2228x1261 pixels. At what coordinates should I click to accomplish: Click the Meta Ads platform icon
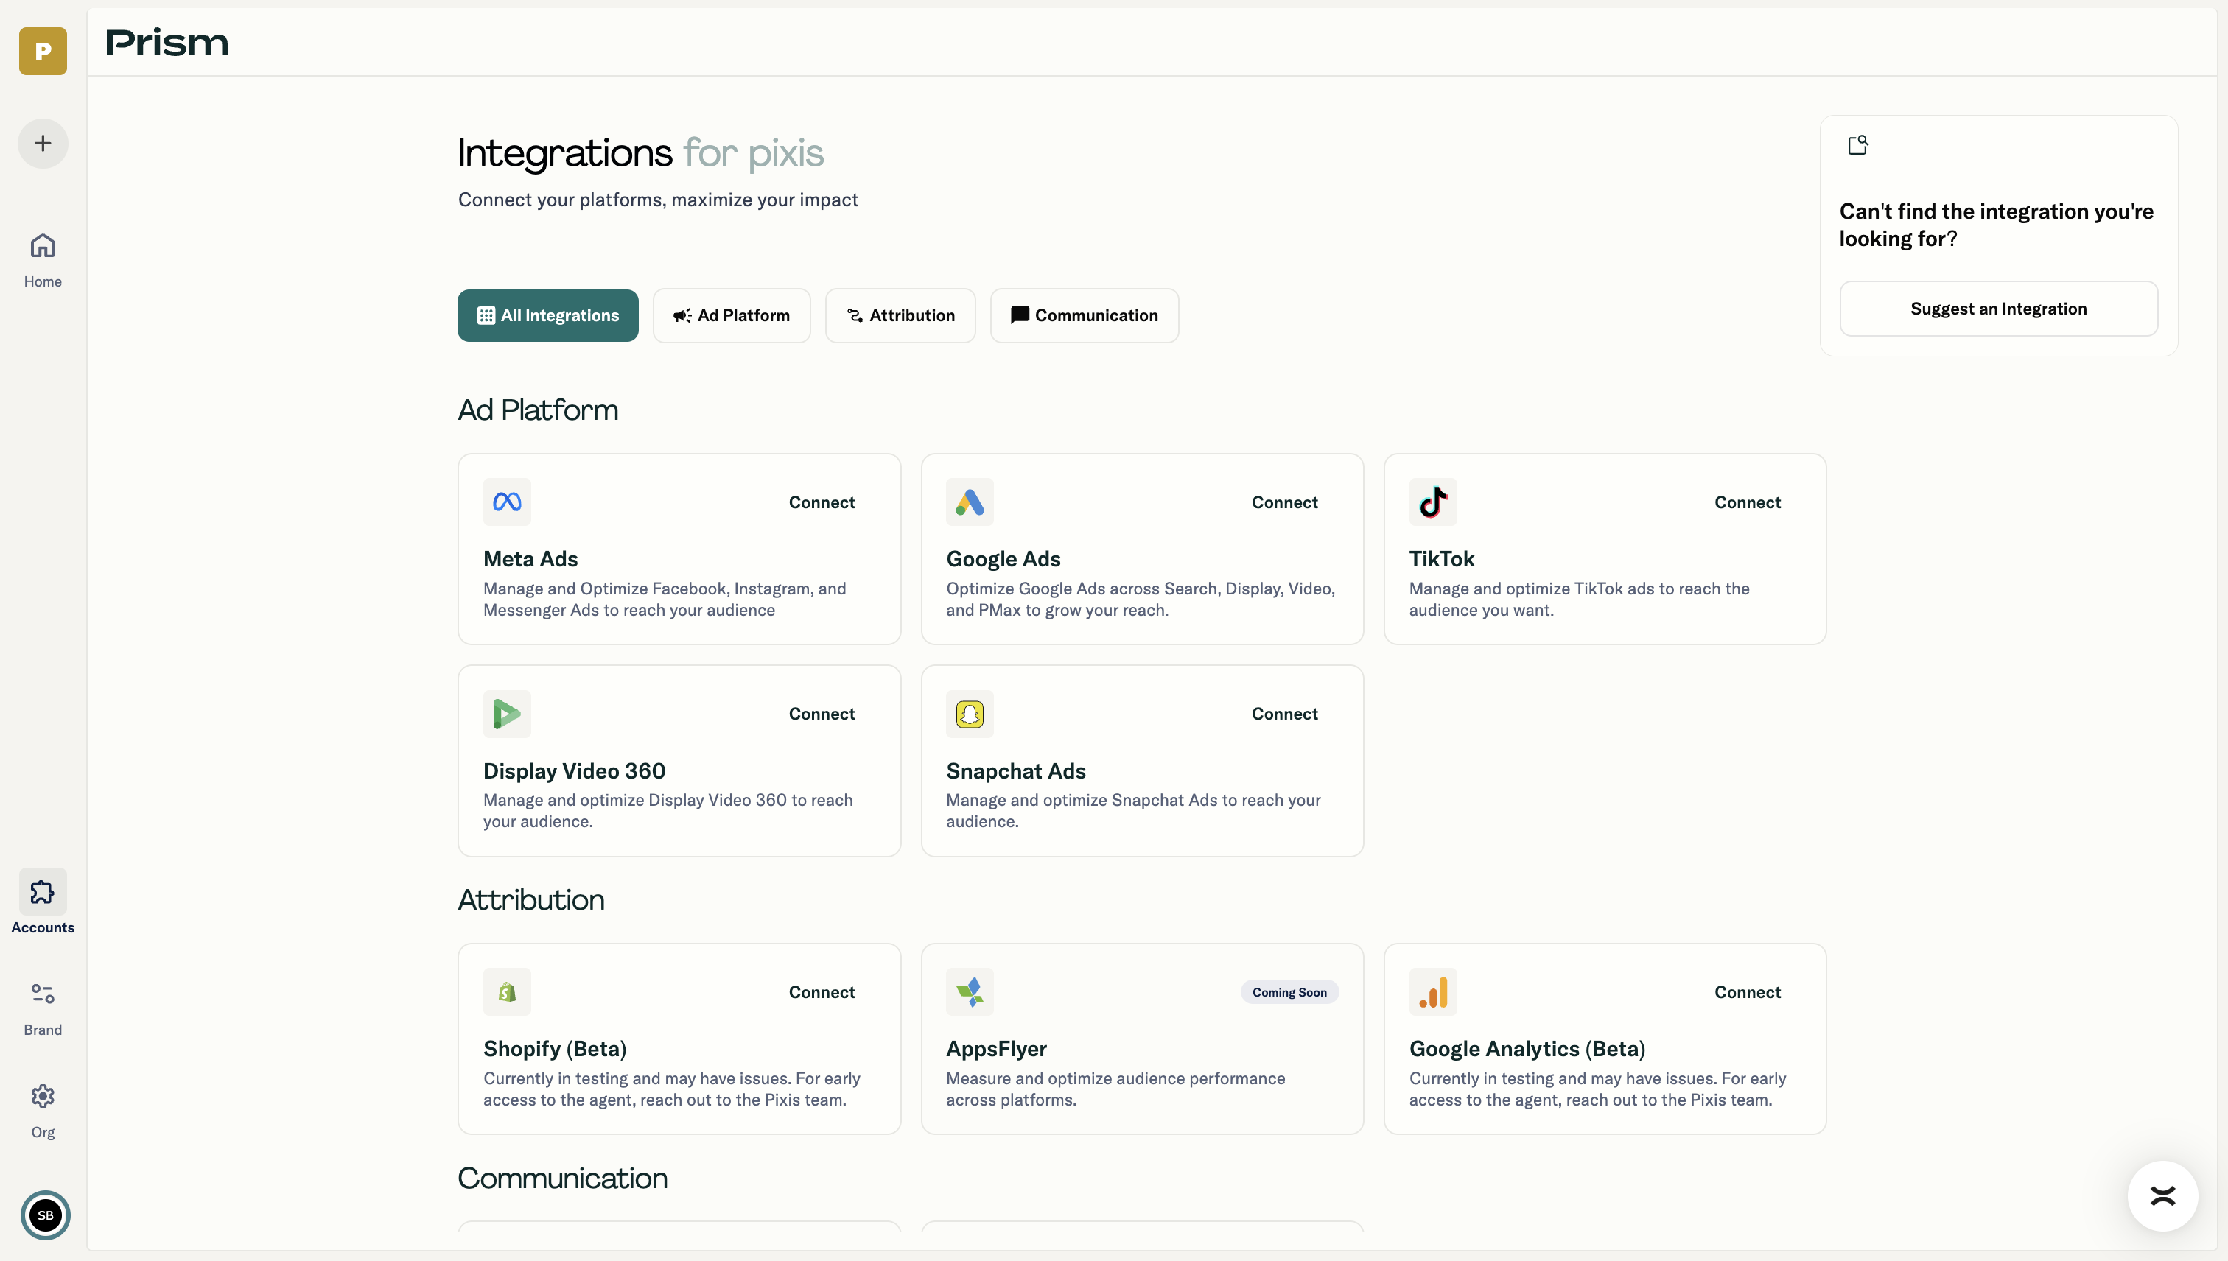click(507, 502)
